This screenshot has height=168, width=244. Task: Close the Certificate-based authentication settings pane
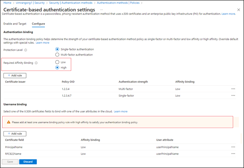[x=239, y=10]
